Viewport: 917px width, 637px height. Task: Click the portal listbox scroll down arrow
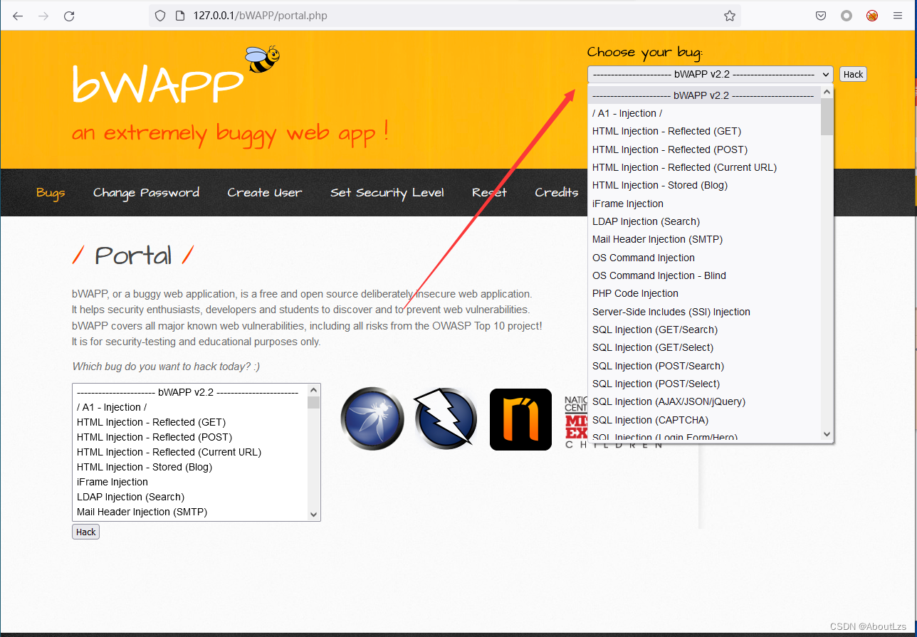pos(313,514)
